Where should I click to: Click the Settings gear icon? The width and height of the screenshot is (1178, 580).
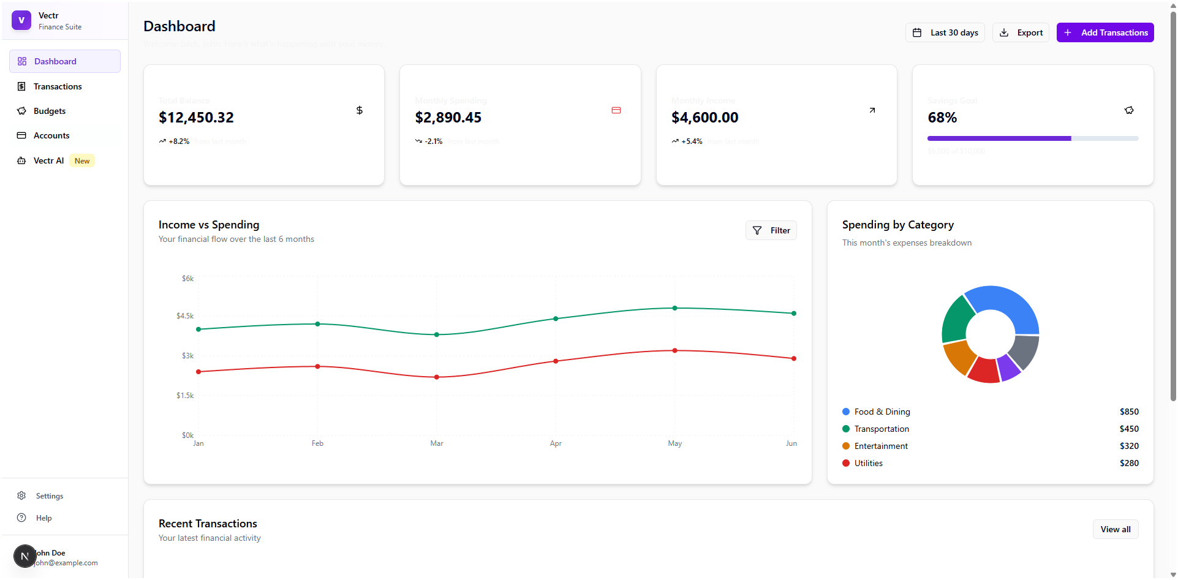tap(21, 495)
